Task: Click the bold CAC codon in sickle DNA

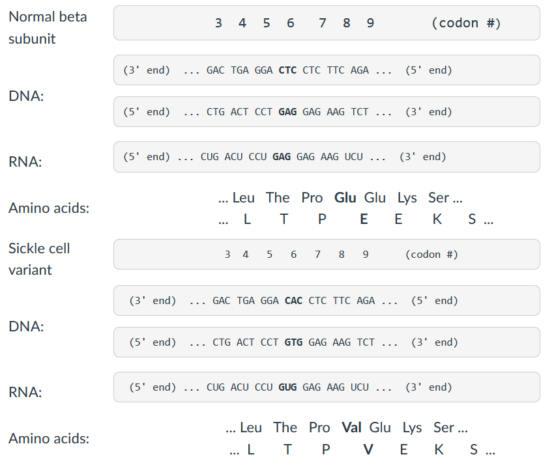Action: pos(293,301)
